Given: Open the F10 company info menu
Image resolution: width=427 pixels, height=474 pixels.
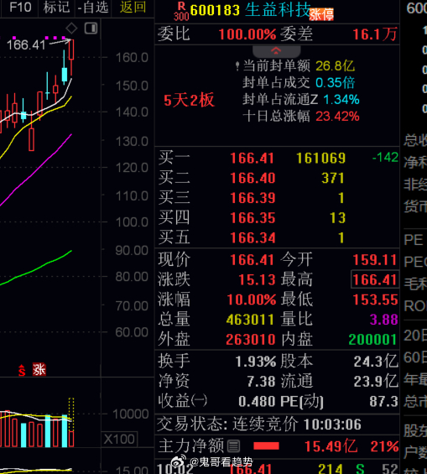Looking at the screenshot, I should tap(20, 8).
